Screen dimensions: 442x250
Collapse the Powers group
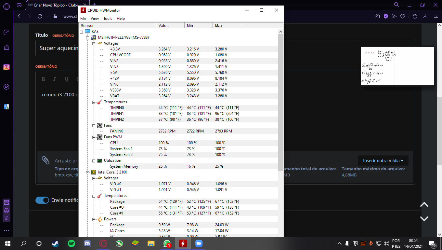94,219
